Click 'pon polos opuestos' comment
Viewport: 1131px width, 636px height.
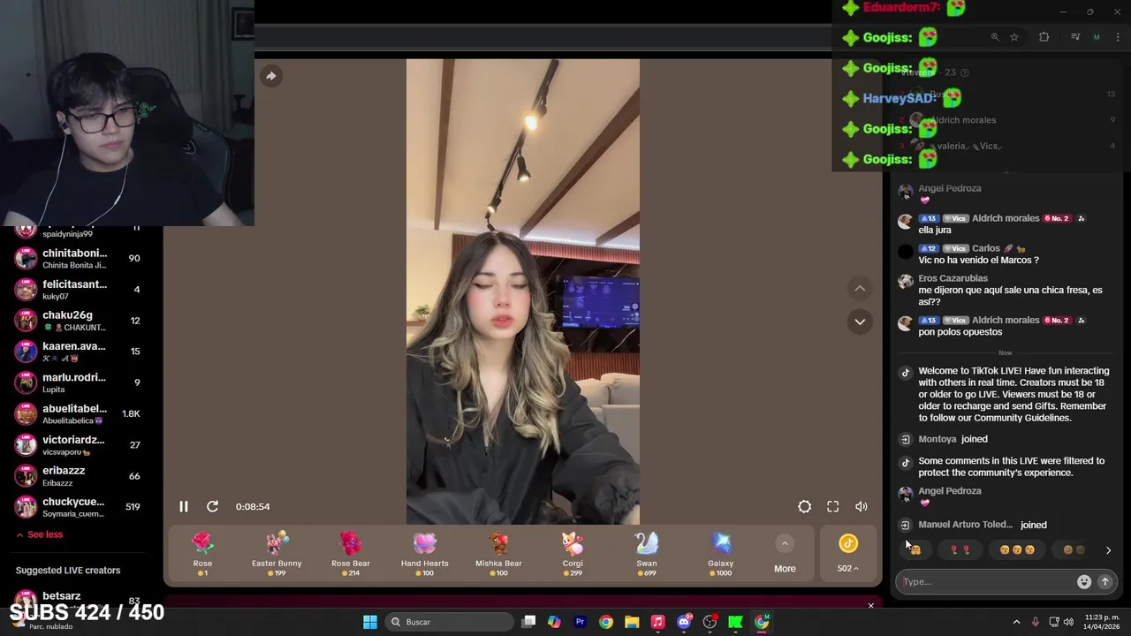pyautogui.click(x=960, y=332)
